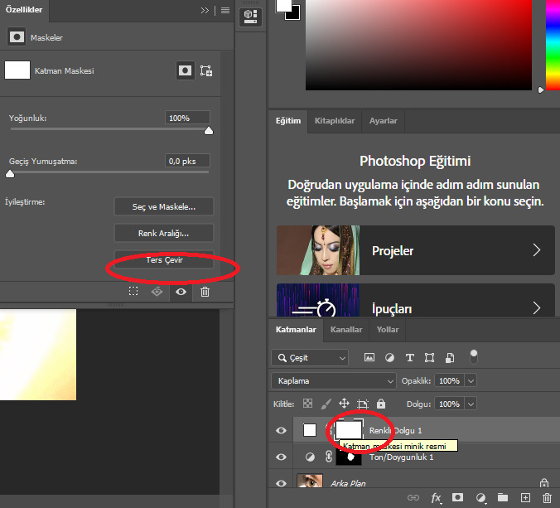This screenshot has width=560, height=508.
Task: Open the Özellikler panel options menu
Action: point(225,11)
